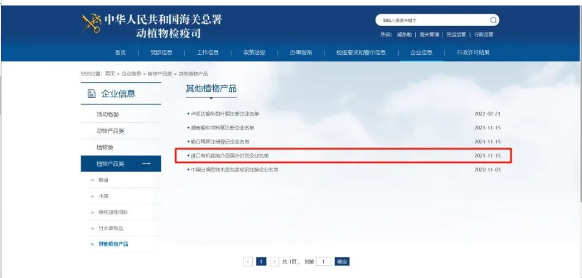Open 进口有机栽培介质国外供货企业名单 link

230,156
